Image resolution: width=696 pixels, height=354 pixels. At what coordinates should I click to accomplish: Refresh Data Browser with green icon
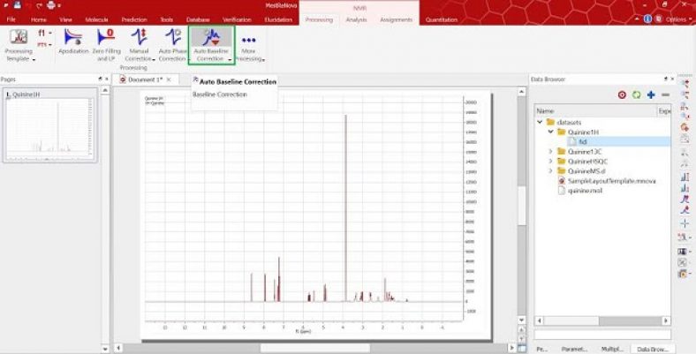pyautogui.click(x=636, y=95)
